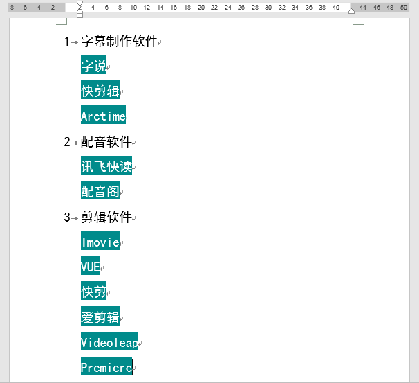Image resolution: width=419 pixels, height=383 pixels.
Task: Click the highlighted text Arctime
Action: click(x=103, y=115)
